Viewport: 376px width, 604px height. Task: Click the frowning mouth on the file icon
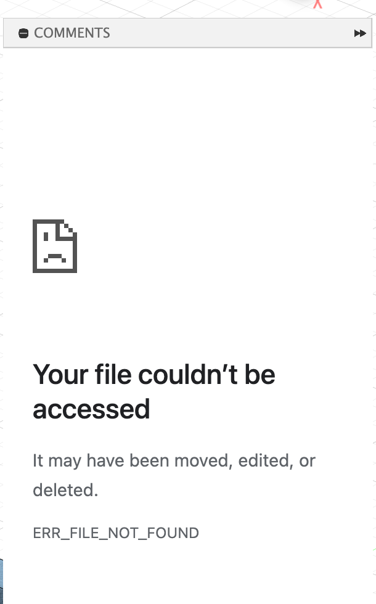pos(55,258)
